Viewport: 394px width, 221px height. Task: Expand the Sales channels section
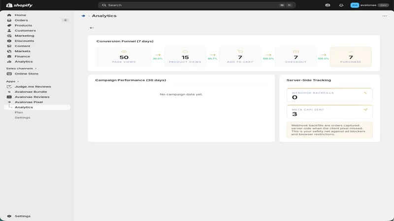click(x=21, y=68)
